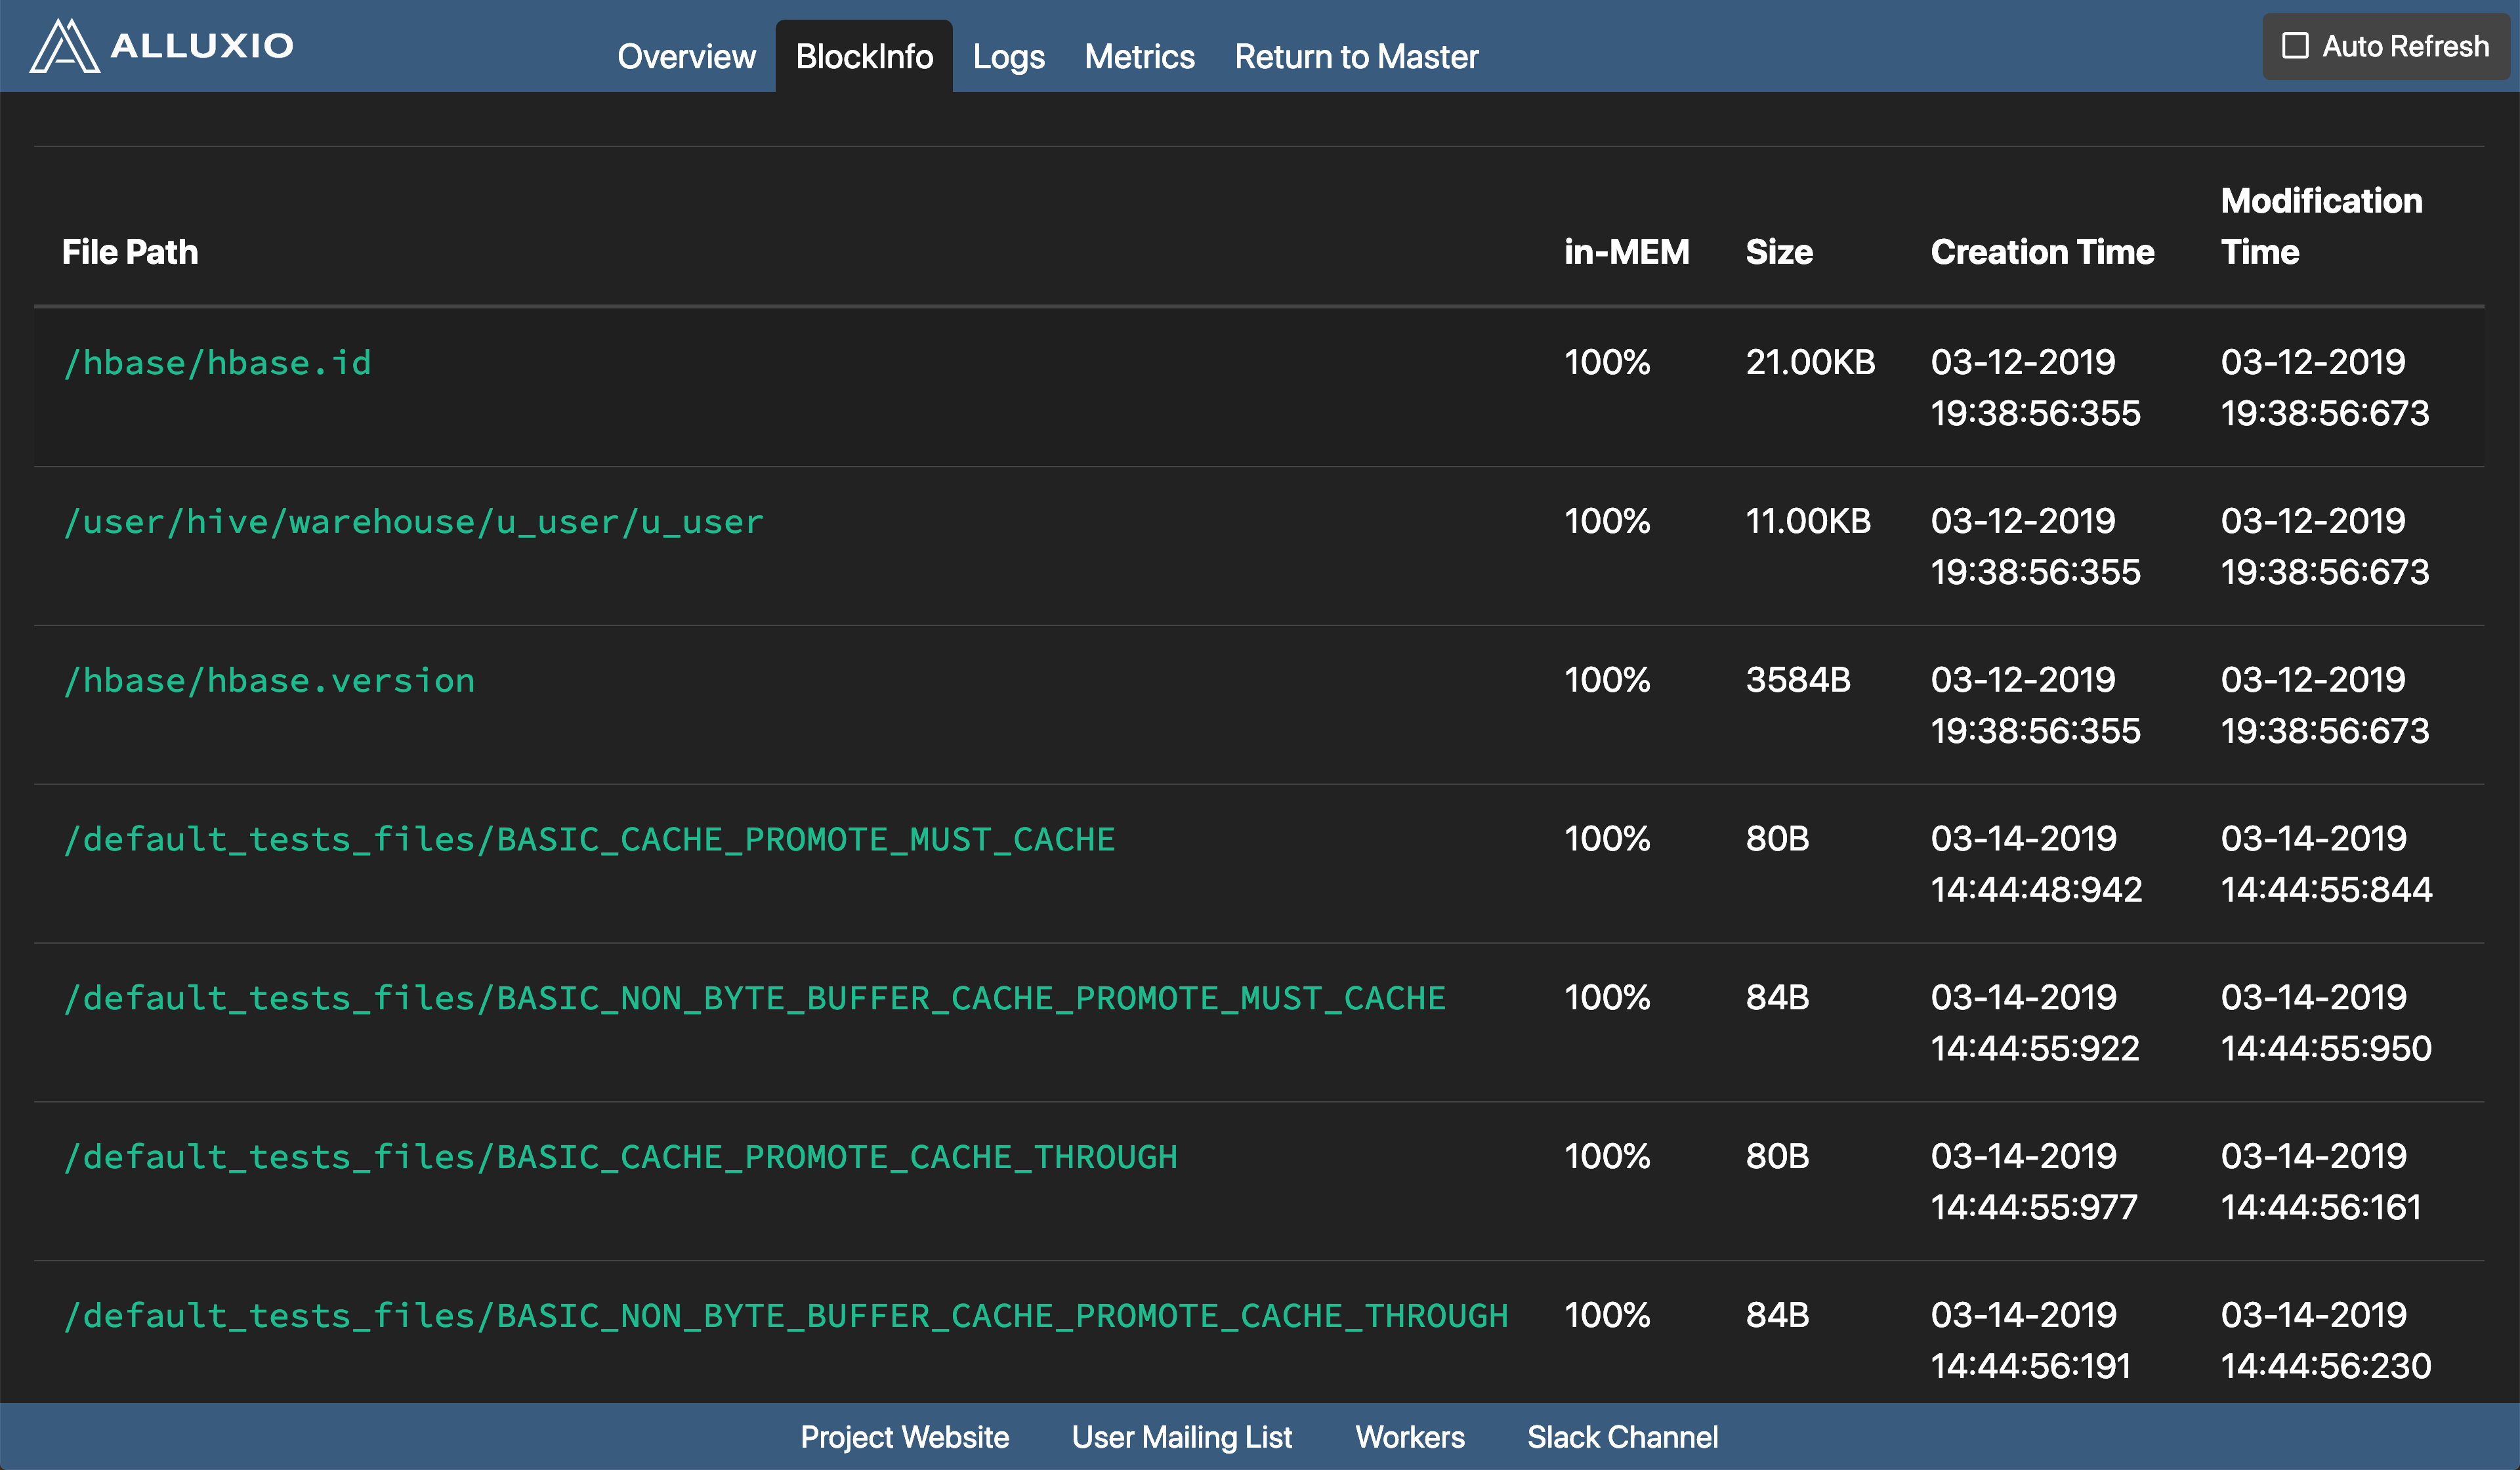Switch to the Logs tab
2520x1470 pixels.
click(1008, 57)
